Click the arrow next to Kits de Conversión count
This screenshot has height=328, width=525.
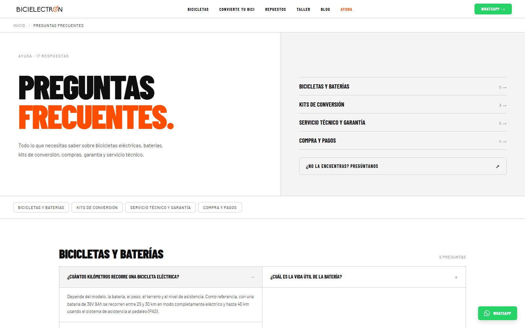click(x=505, y=106)
